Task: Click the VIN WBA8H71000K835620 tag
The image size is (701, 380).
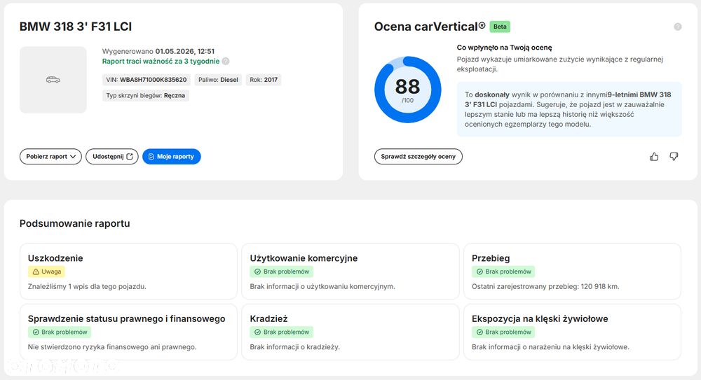Action: [147, 80]
